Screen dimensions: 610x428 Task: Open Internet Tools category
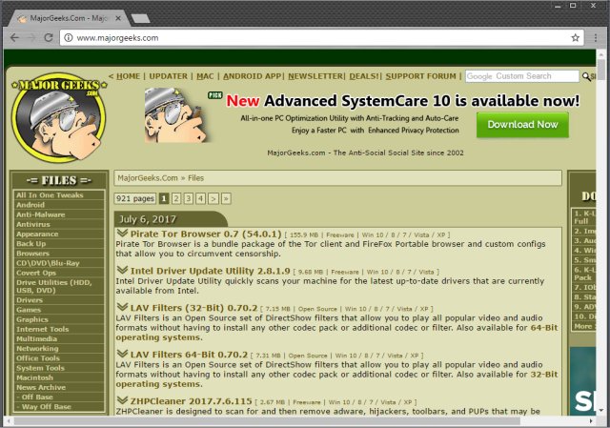[59, 329]
